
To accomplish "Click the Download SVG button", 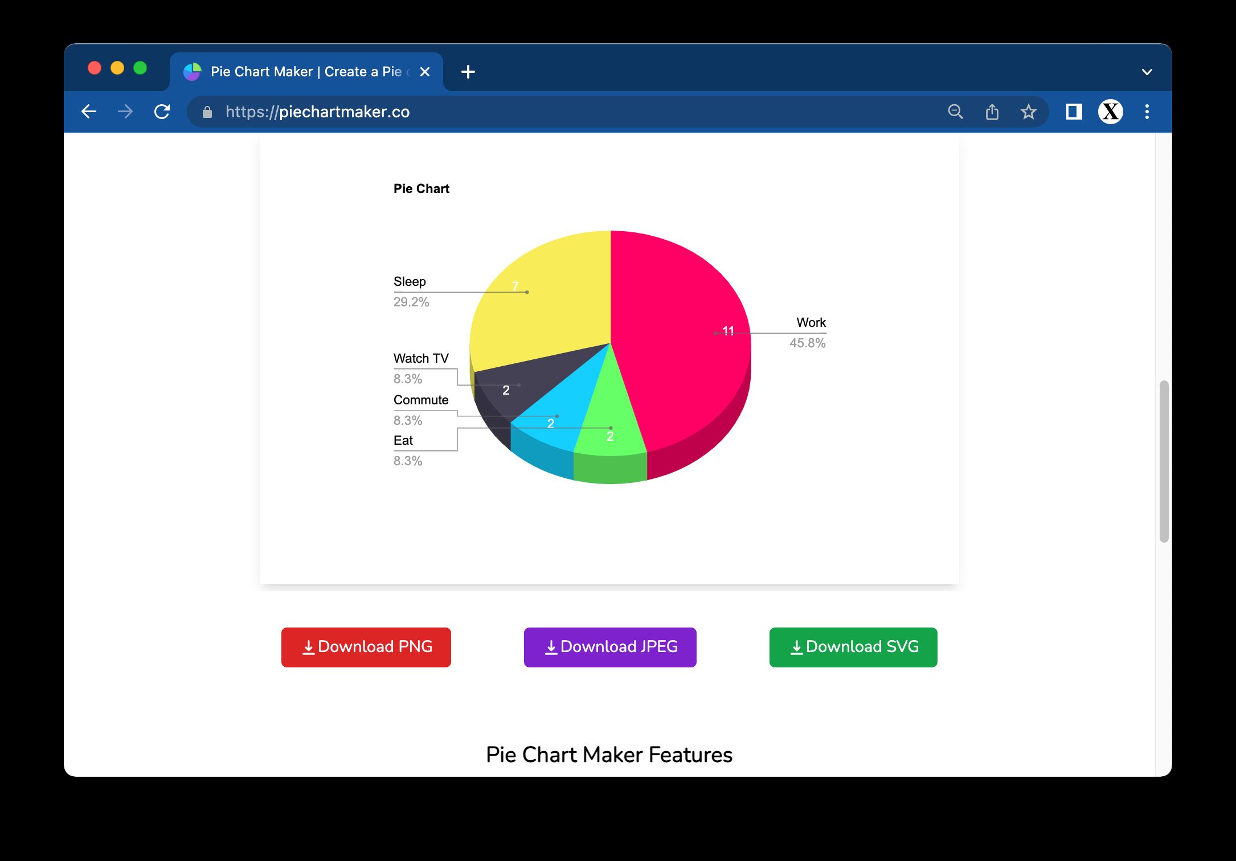I will pyautogui.click(x=853, y=647).
